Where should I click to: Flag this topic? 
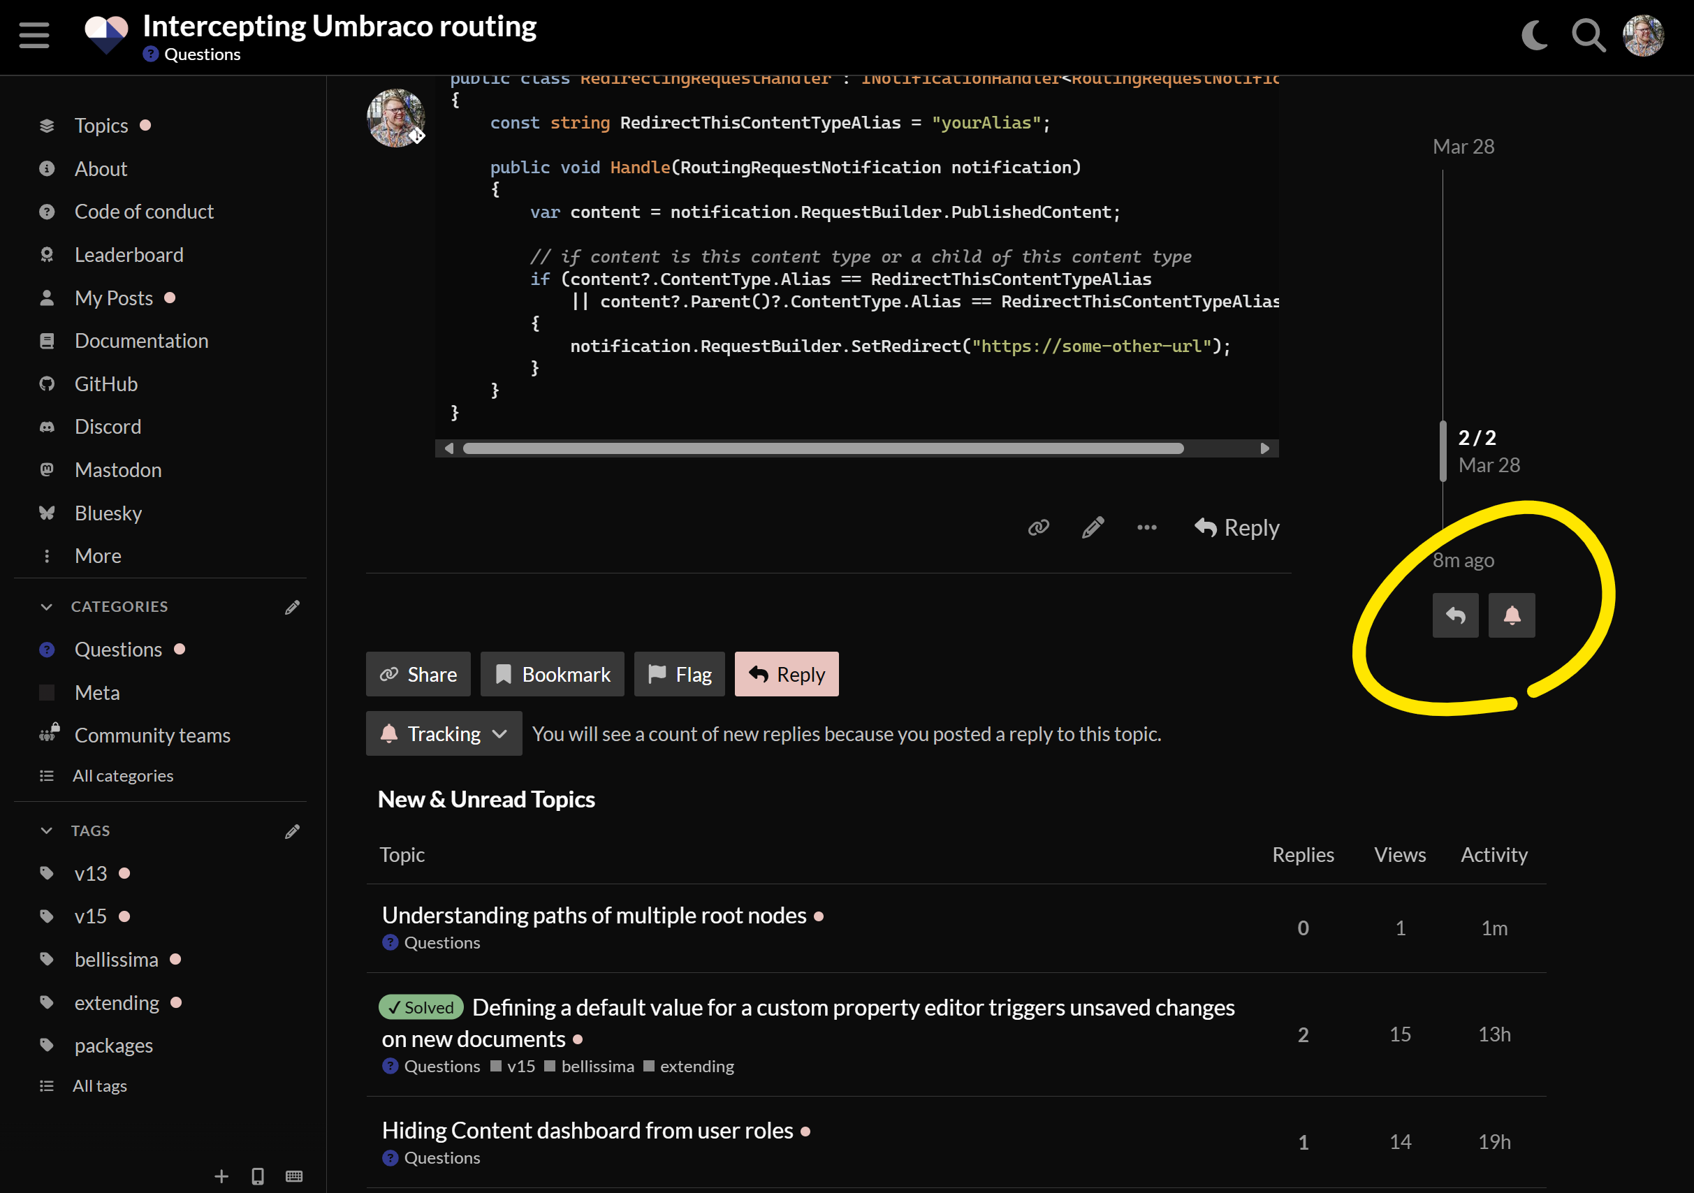(680, 674)
